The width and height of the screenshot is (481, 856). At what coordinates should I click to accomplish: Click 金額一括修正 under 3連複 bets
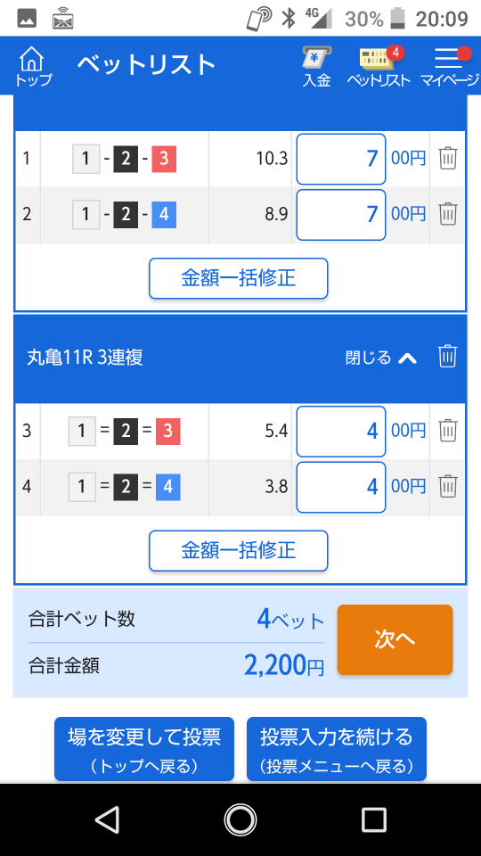click(x=239, y=551)
